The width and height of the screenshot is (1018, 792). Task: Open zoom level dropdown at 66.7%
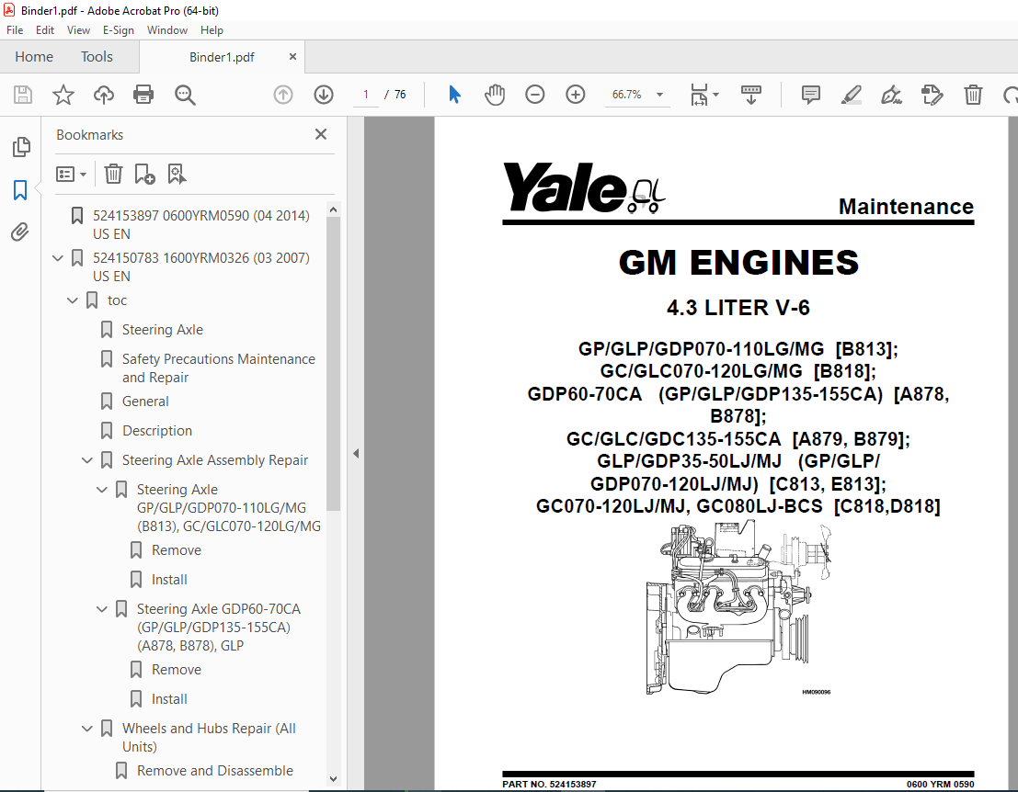[x=659, y=95]
